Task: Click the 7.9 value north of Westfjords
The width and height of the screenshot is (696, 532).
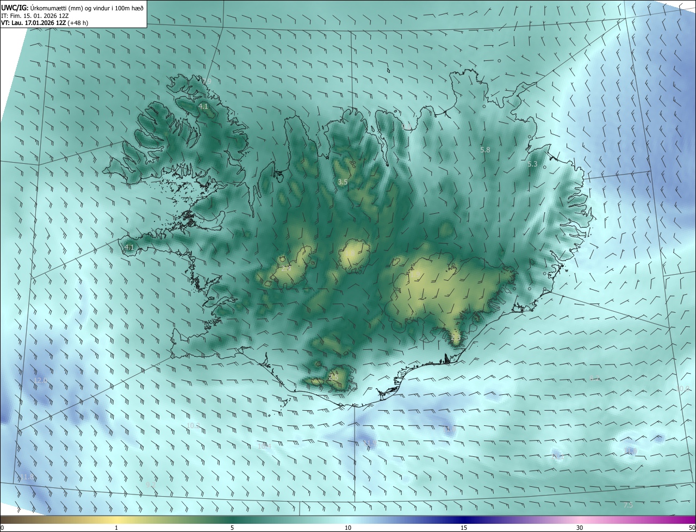Action: click(x=207, y=81)
